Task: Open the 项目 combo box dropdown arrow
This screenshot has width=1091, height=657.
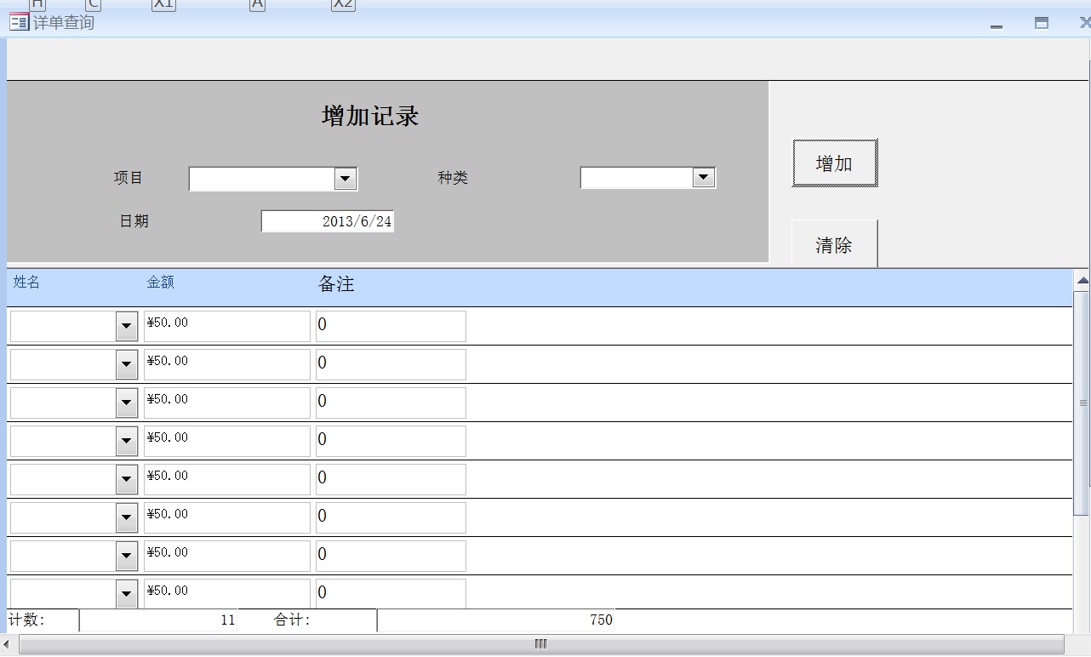Action: [x=345, y=179]
